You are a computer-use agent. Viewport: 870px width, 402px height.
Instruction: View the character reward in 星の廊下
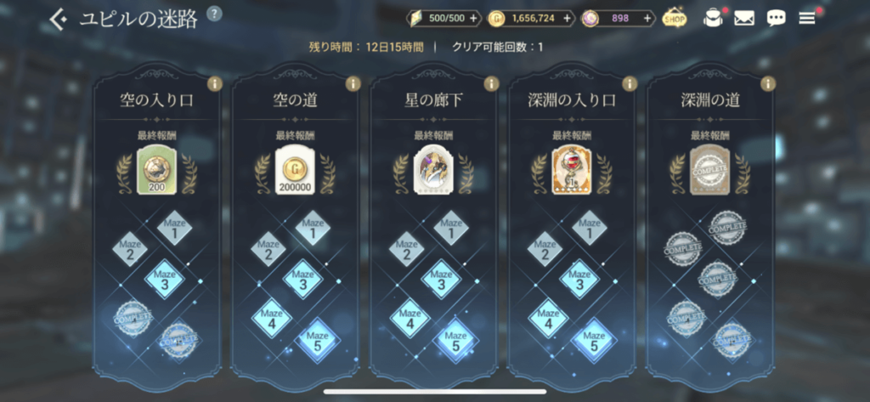click(x=433, y=169)
